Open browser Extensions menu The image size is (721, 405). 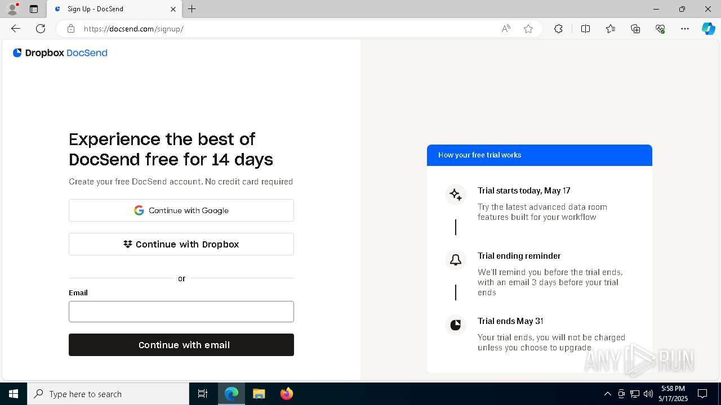click(558, 29)
